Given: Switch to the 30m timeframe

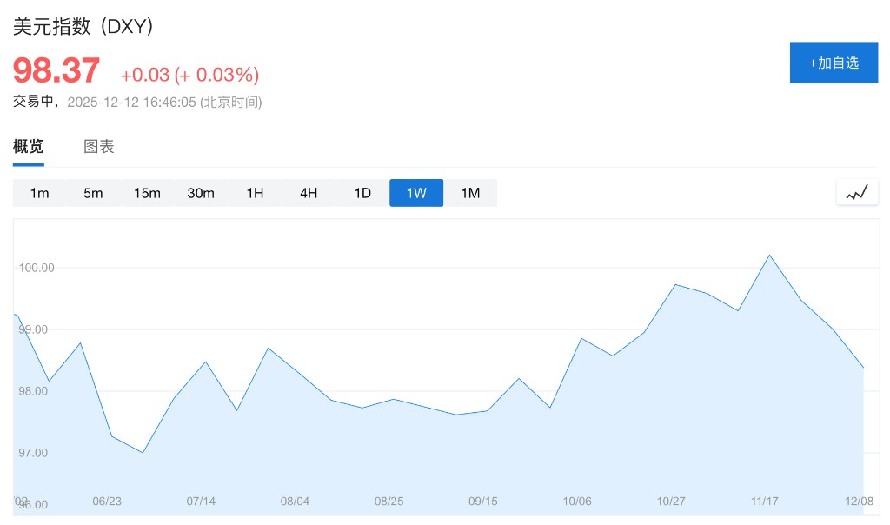Looking at the screenshot, I should [201, 193].
